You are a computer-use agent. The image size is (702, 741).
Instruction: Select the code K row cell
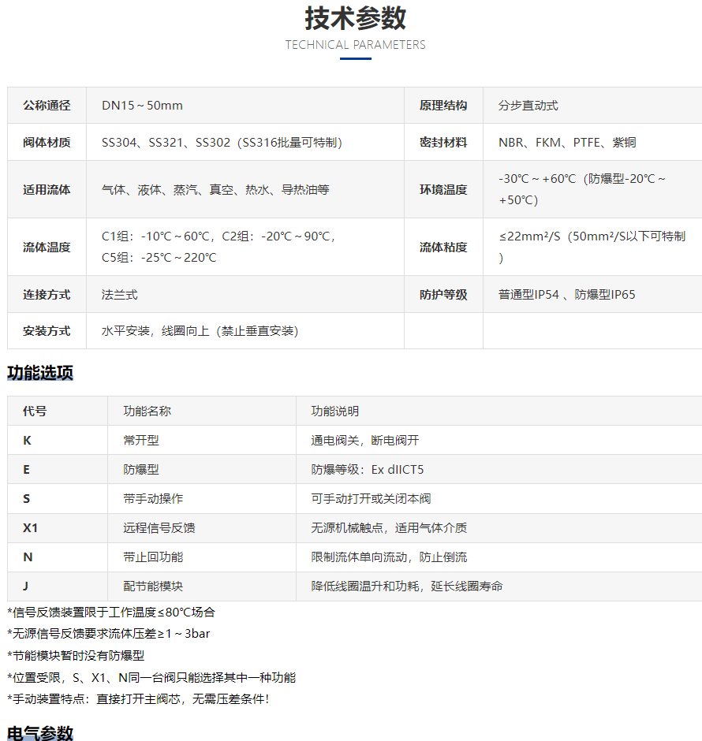pyautogui.click(x=28, y=441)
